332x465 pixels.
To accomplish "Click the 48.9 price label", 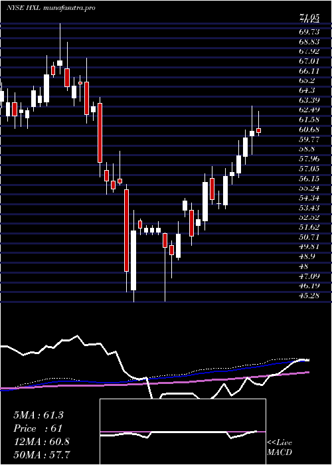I will click(307, 256).
